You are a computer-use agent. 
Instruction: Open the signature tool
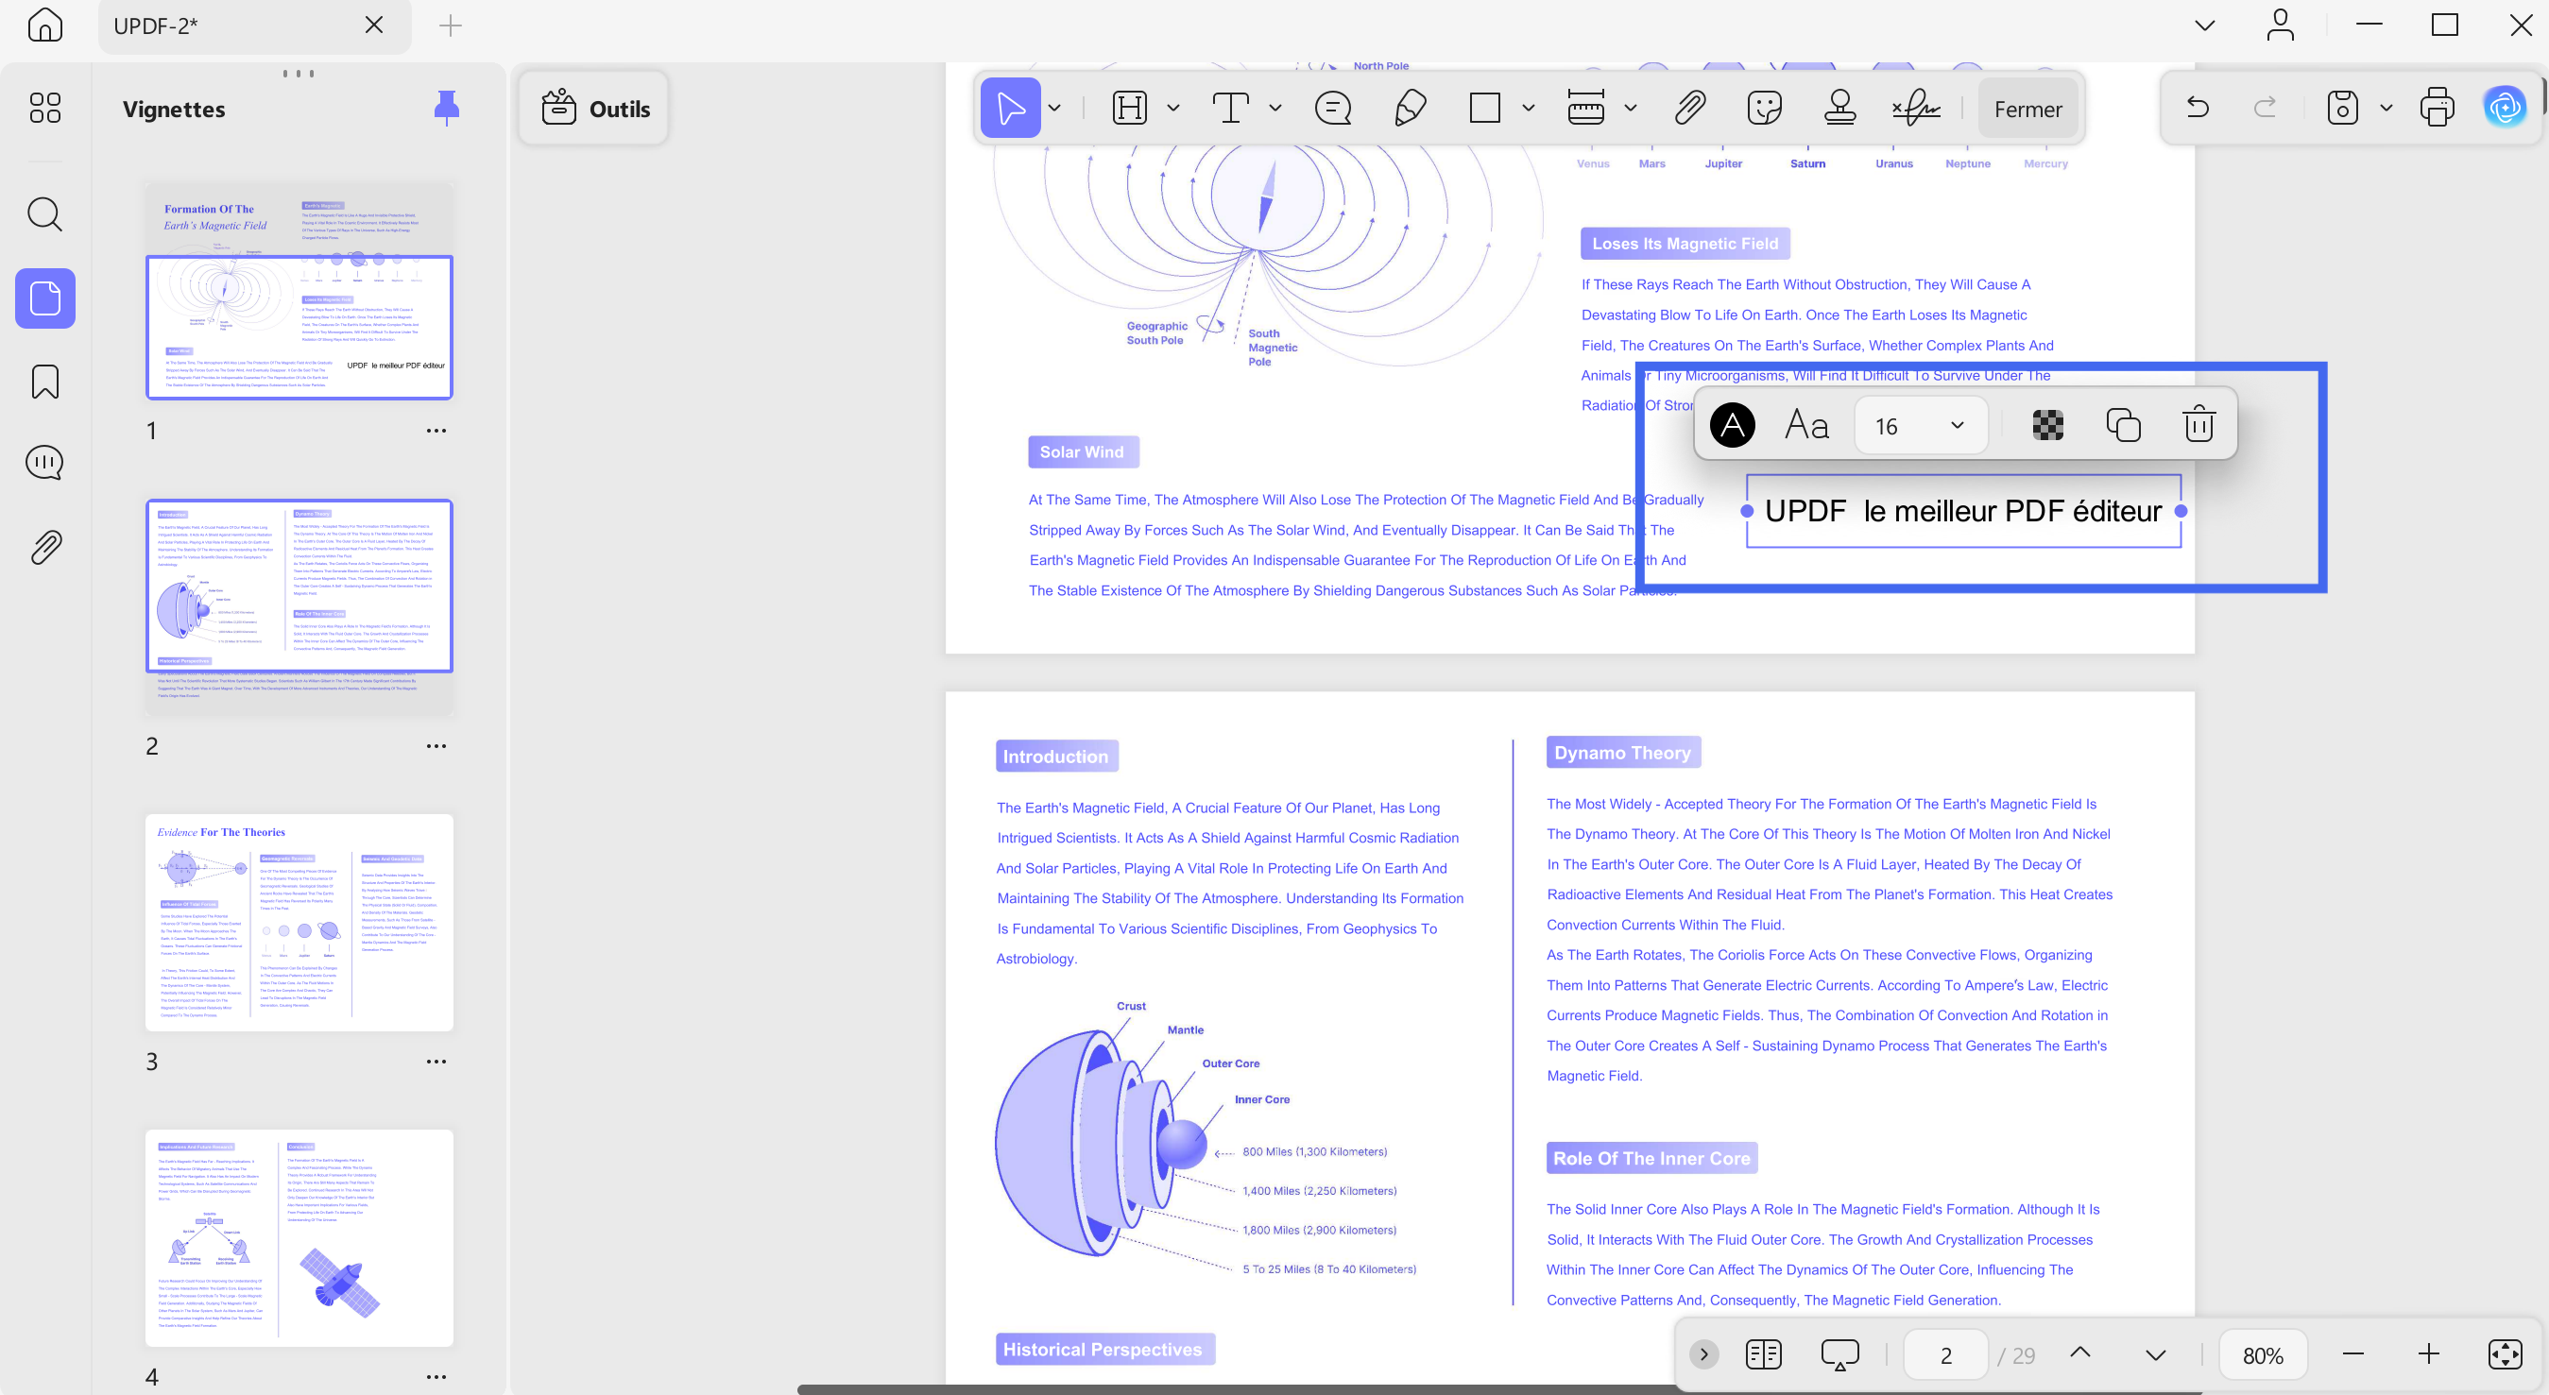pos(1916,108)
